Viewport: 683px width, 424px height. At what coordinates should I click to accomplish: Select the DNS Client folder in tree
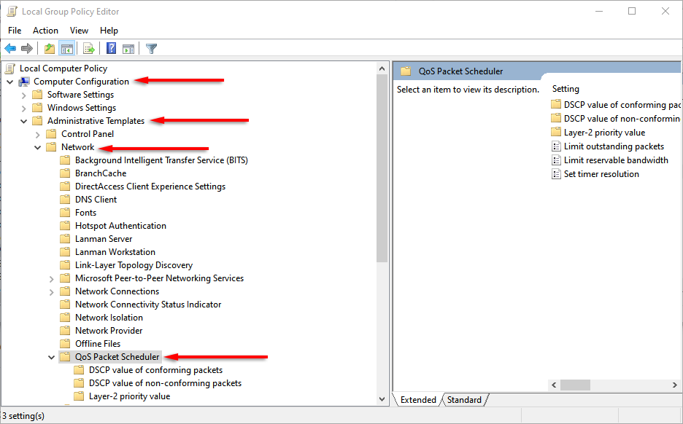[x=96, y=200]
